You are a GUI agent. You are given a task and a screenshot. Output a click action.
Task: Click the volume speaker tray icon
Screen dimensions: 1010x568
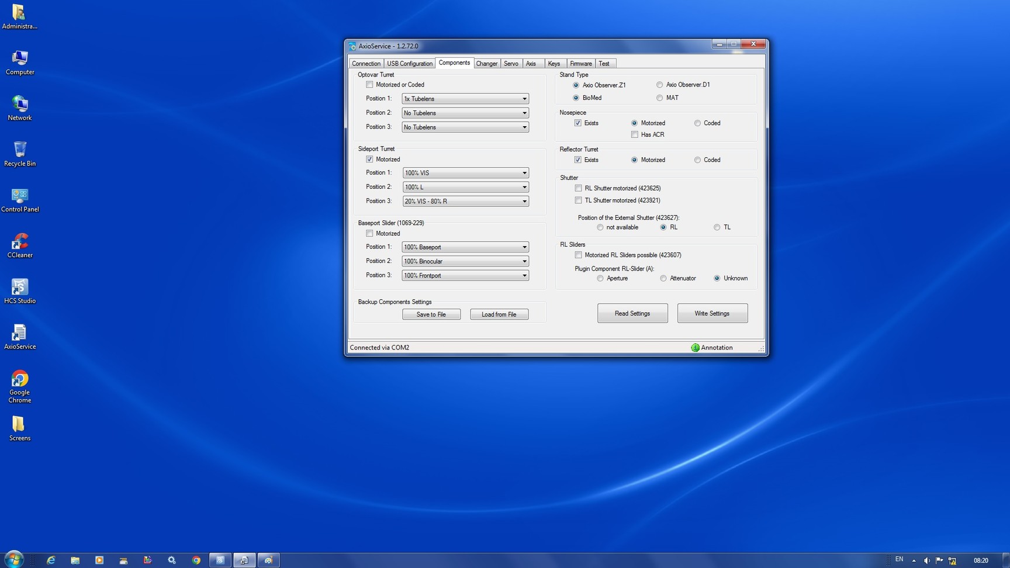point(926,560)
